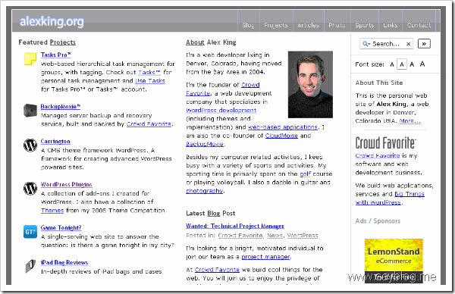Open the Contact navigation tab

pos(419,25)
